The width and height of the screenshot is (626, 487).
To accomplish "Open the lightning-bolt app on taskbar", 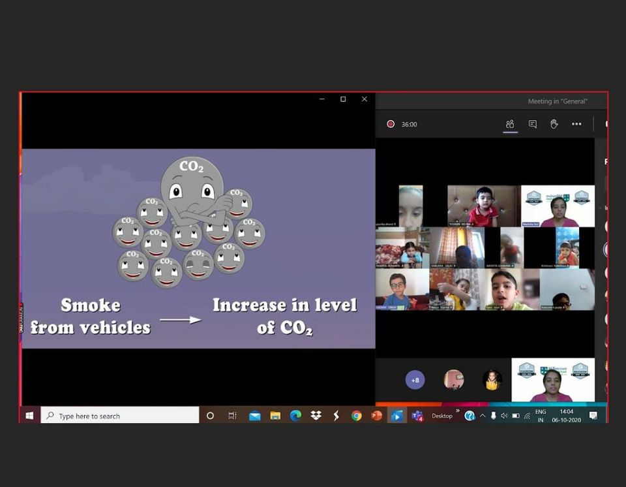I will tap(336, 416).
